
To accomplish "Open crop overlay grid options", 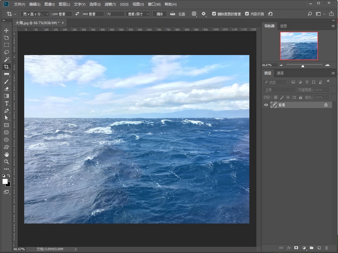I will coord(194,14).
